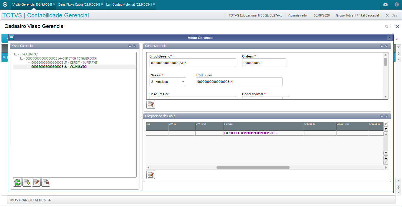Click the window icon in the Visao Gerencial dialog title bar
The height and width of the screenshot is (207, 402).
click(12, 38)
